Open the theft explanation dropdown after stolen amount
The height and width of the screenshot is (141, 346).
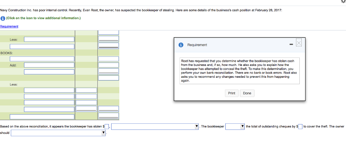coord(155,126)
